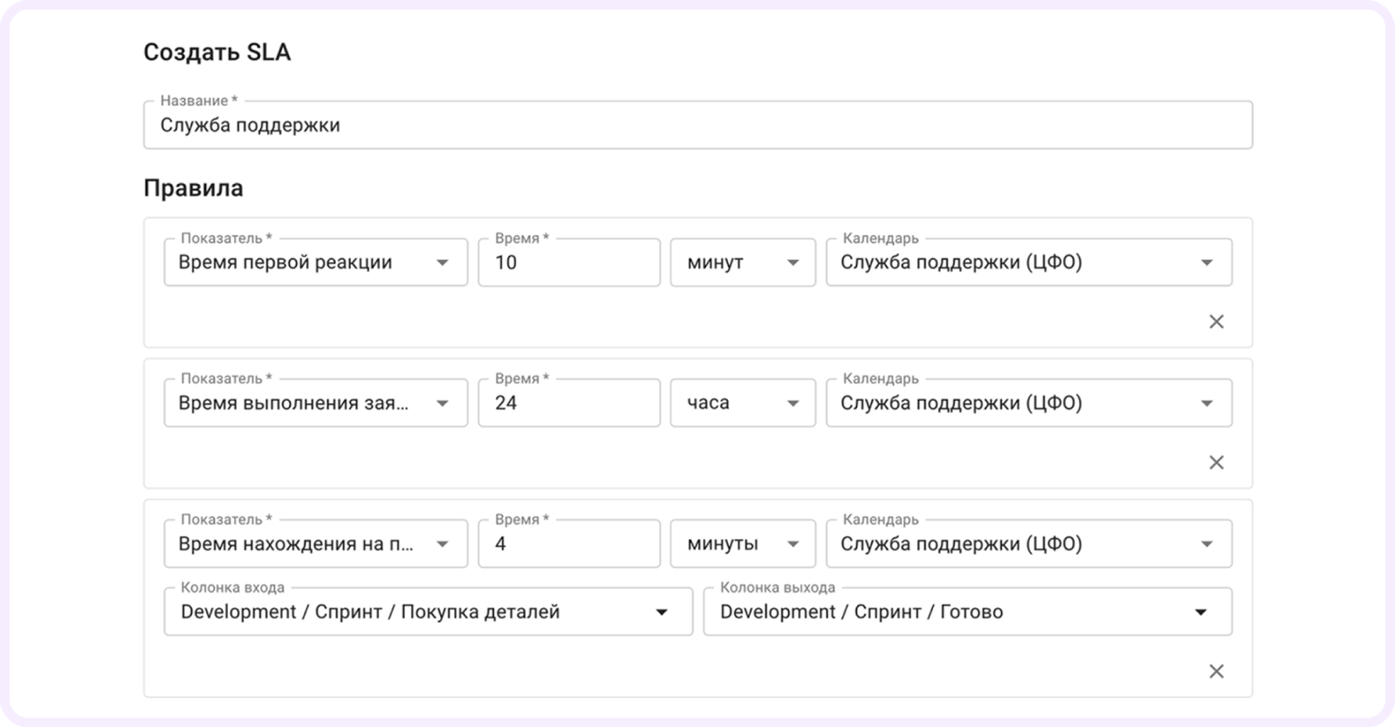Delete the 24 часа rule using X icon

1216,462
